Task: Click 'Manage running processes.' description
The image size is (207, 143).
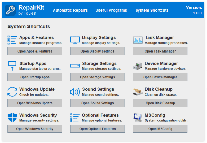Action: tap(166, 43)
